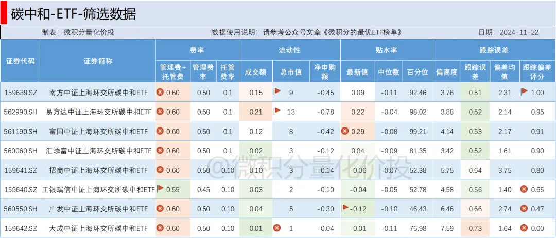Click the red X beside 富国 最新值 0.29
Image resolution: width=556 pixels, height=238 pixels.
tap(345, 131)
